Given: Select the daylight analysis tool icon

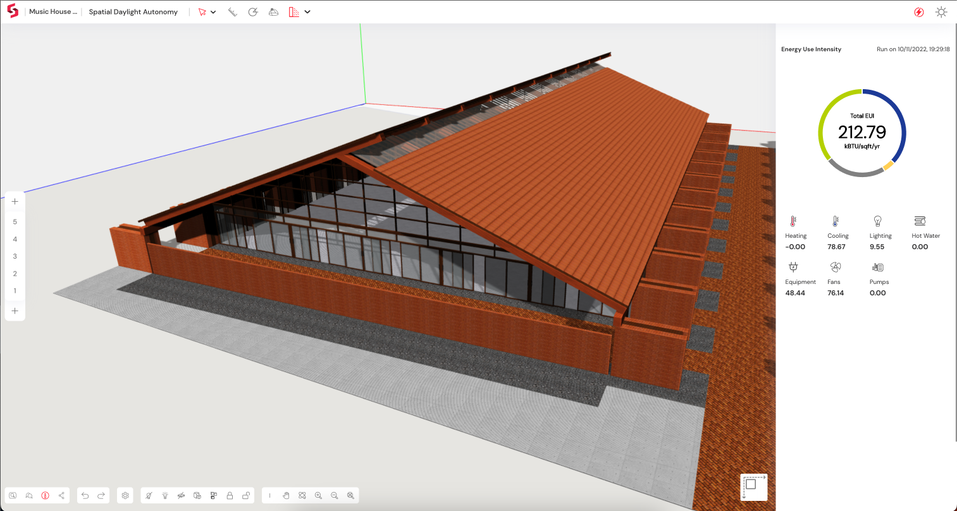Looking at the screenshot, I should pos(294,12).
